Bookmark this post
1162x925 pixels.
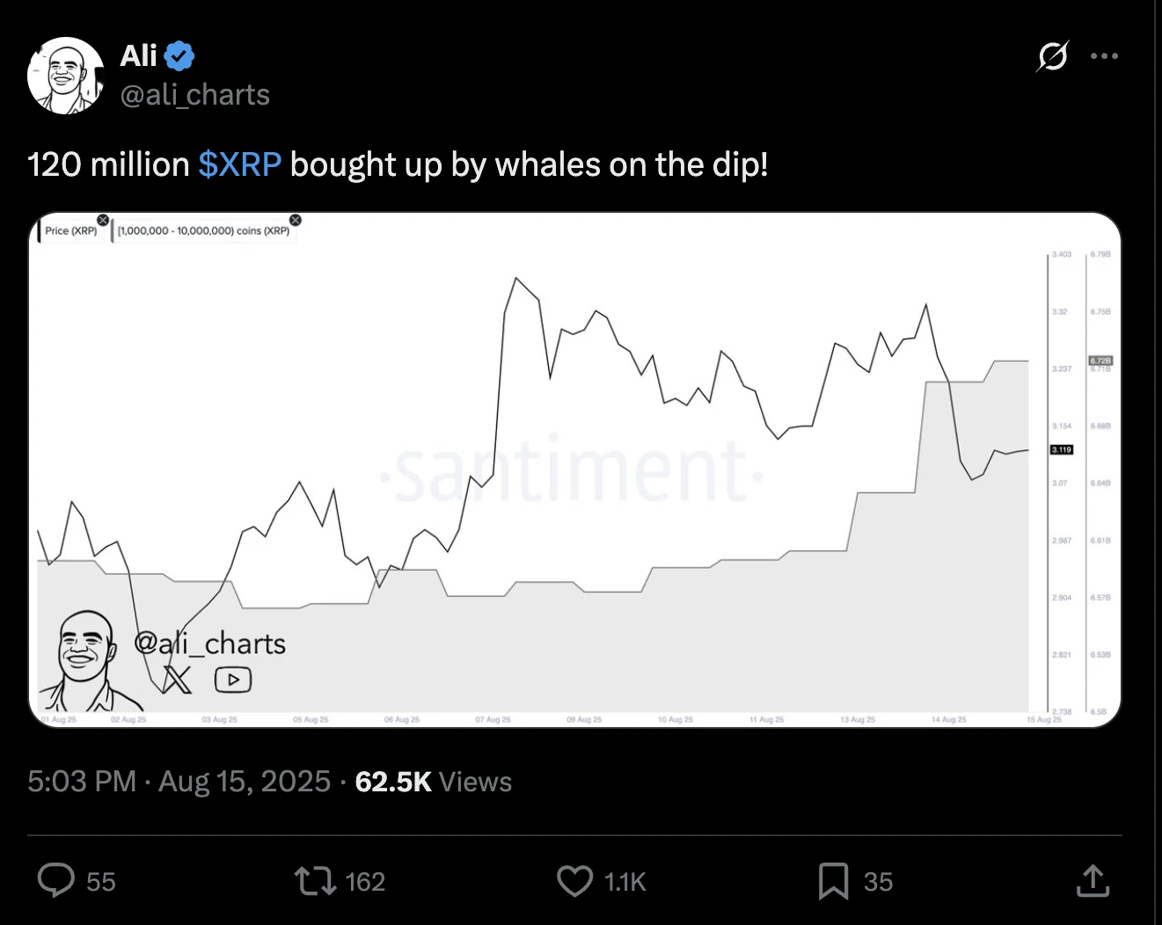[x=833, y=881]
